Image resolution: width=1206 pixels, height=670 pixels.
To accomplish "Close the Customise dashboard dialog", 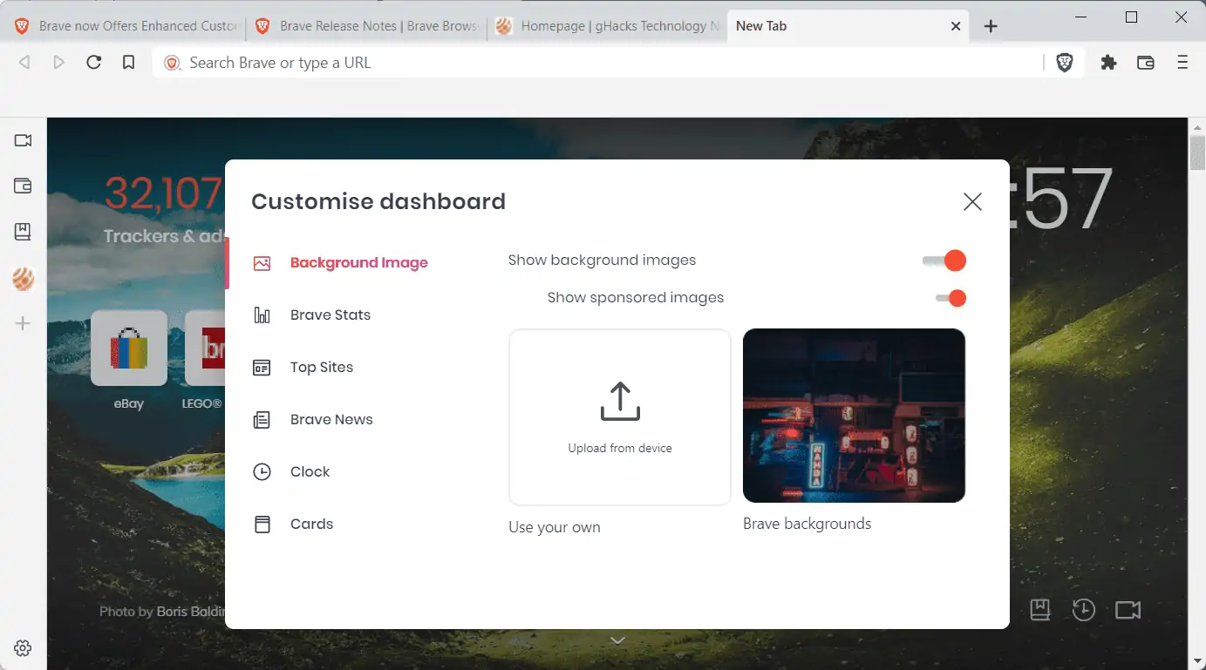I will [972, 202].
